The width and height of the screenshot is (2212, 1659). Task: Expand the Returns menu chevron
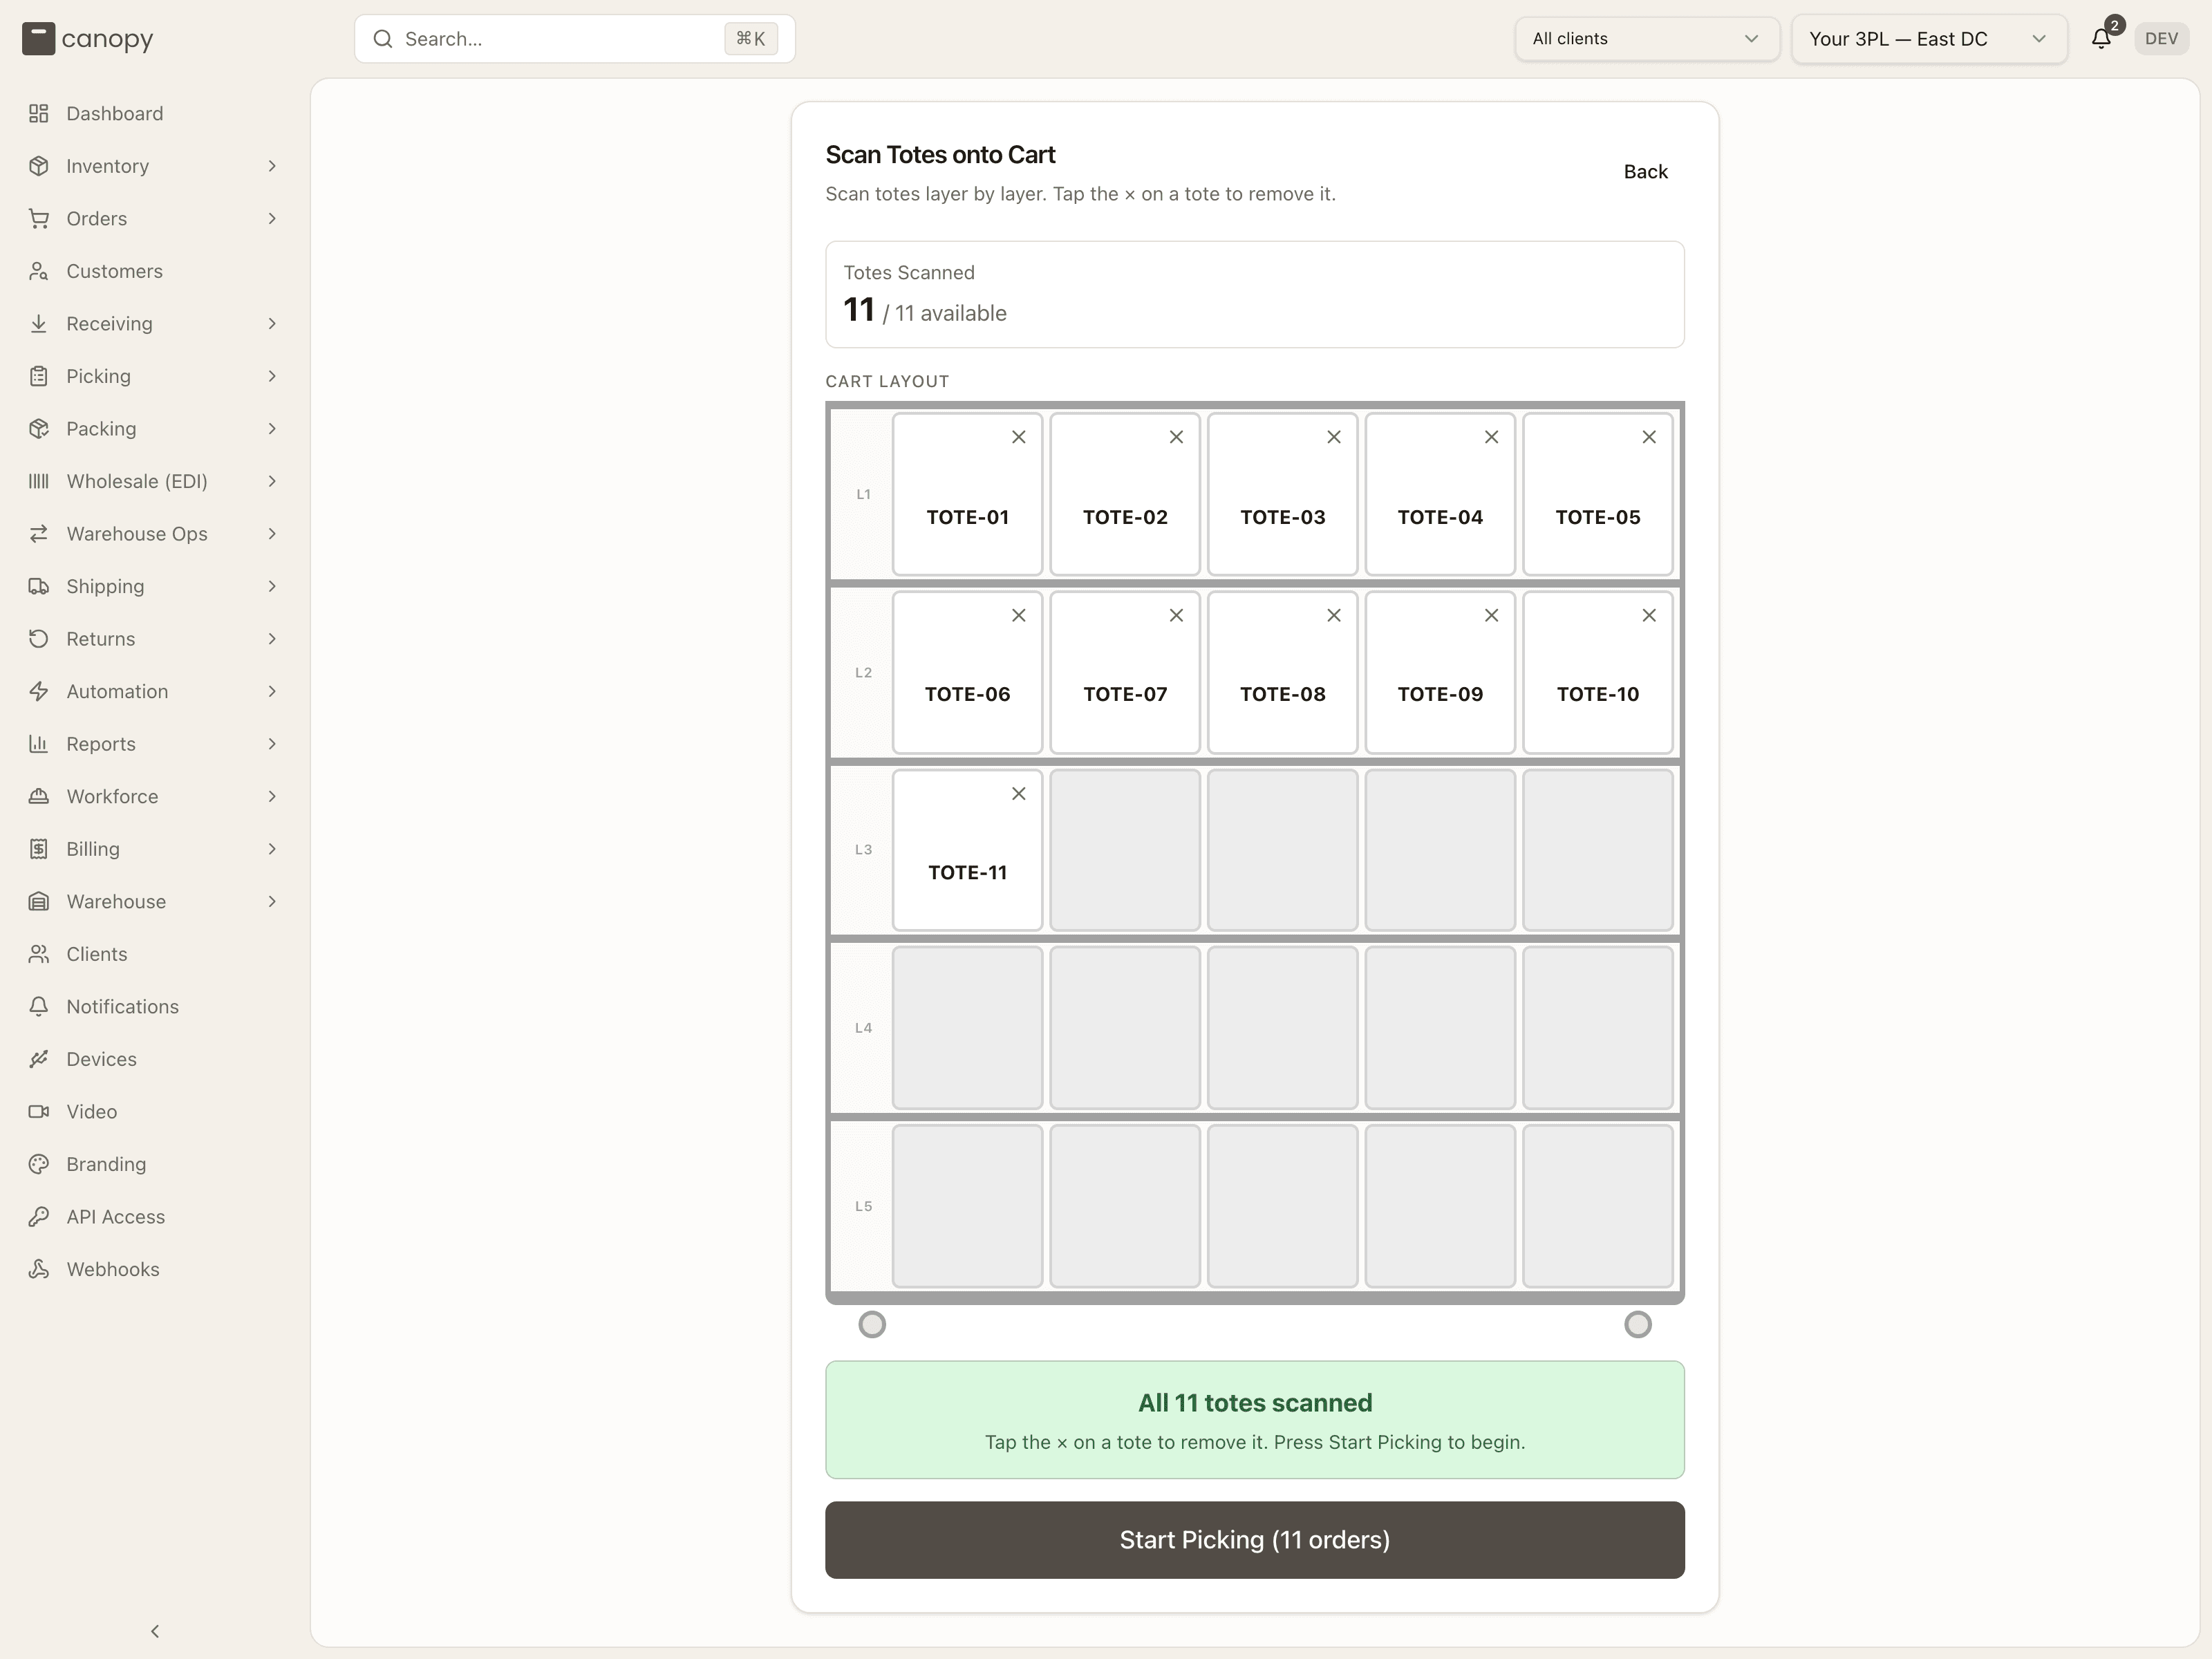pyautogui.click(x=272, y=639)
